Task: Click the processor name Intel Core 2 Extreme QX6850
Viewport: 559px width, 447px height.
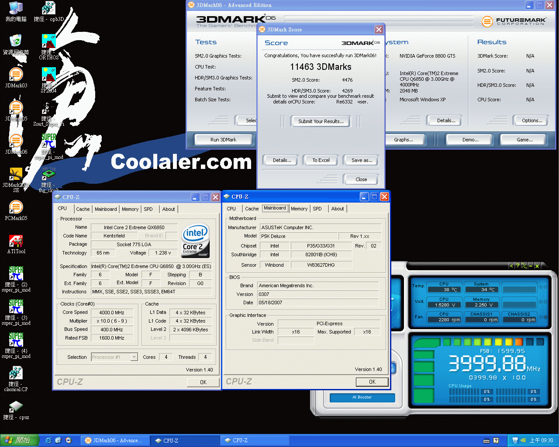Action: click(134, 227)
